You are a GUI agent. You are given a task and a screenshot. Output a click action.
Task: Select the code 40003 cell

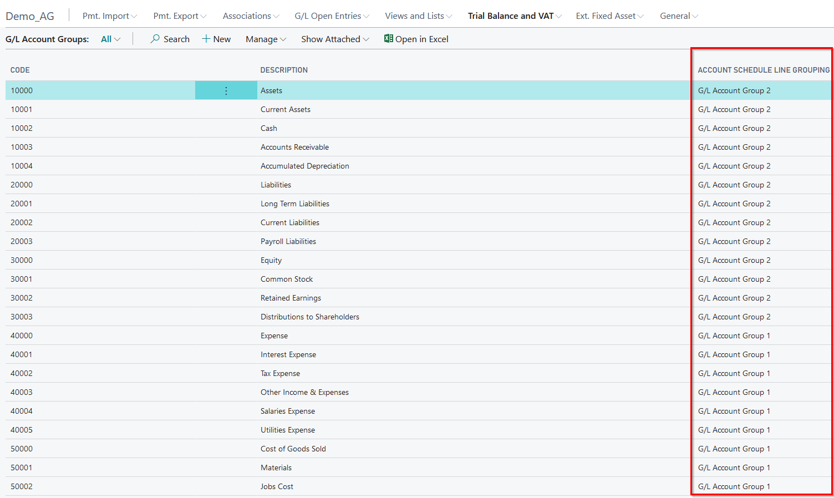point(22,393)
